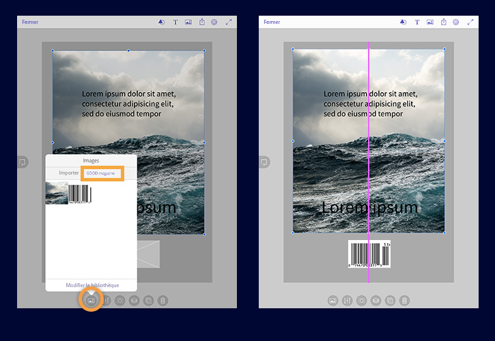495x341 pixels.
Task: Expand the side drawer tab on right screen edge
Action: [264, 162]
